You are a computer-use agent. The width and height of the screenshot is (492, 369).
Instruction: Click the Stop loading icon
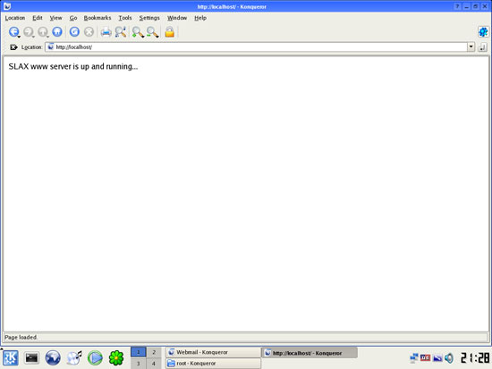(x=89, y=31)
